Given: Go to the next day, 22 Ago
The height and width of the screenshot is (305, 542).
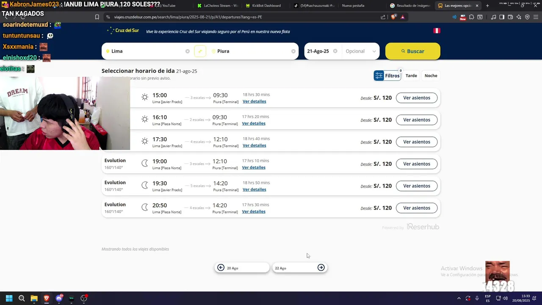Looking at the screenshot, I should pyautogui.click(x=299, y=268).
